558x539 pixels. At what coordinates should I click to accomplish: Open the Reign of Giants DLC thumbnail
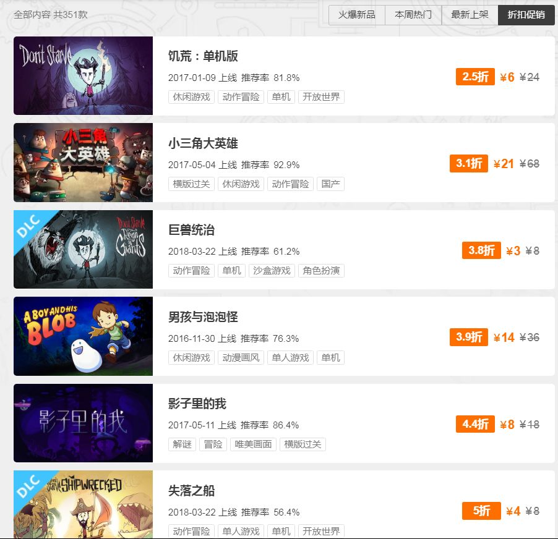pyautogui.click(x=84, y=249)
